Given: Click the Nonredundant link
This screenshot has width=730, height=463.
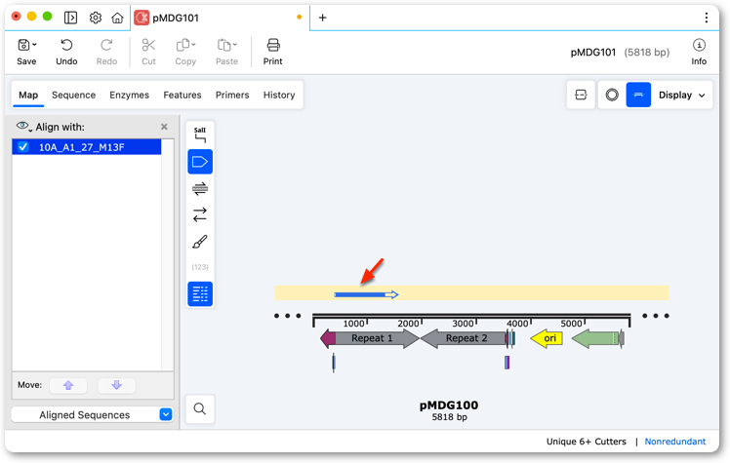Looking at the screenshot, I should 675,442.
